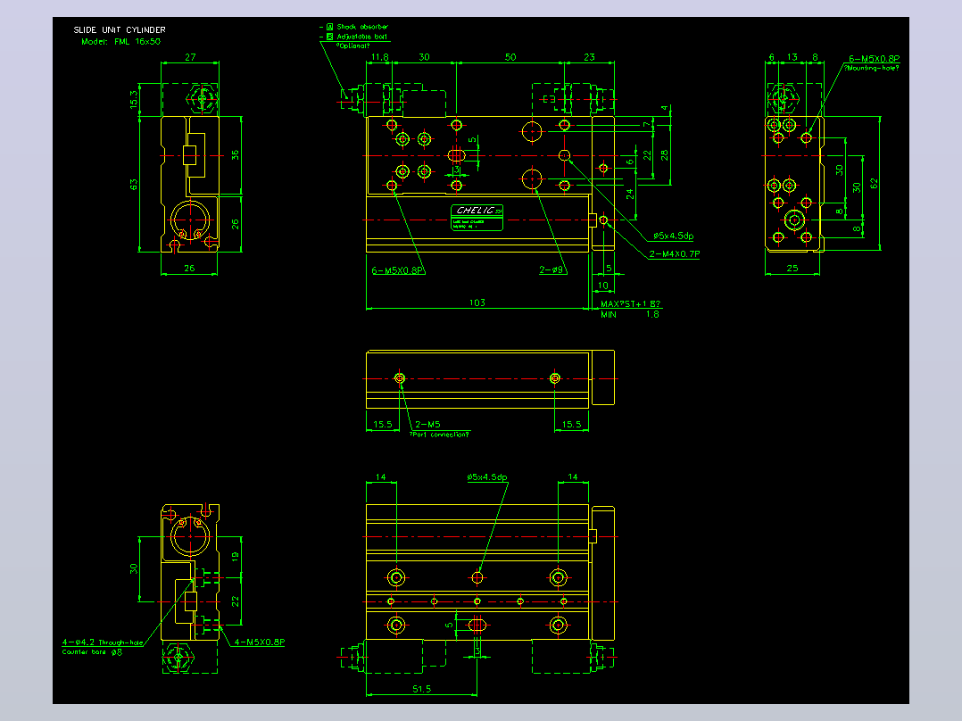Viewport: 962px width, 721px height.
Task: Click the "27" width dimension
Action: tap(190, 57)
